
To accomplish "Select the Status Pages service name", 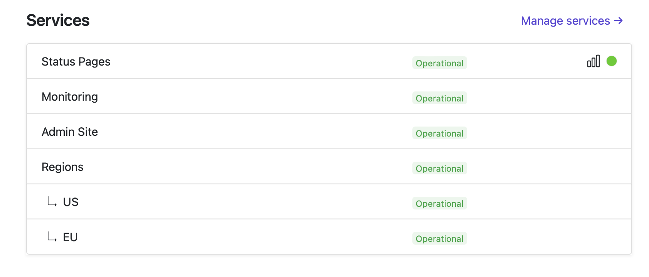I will (x=76, y=62).
